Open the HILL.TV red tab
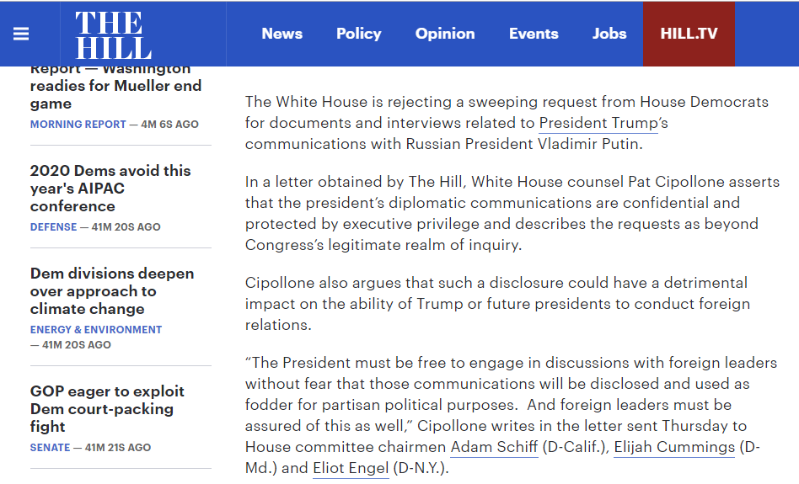 pyautogui.click(x=689, y=34)
